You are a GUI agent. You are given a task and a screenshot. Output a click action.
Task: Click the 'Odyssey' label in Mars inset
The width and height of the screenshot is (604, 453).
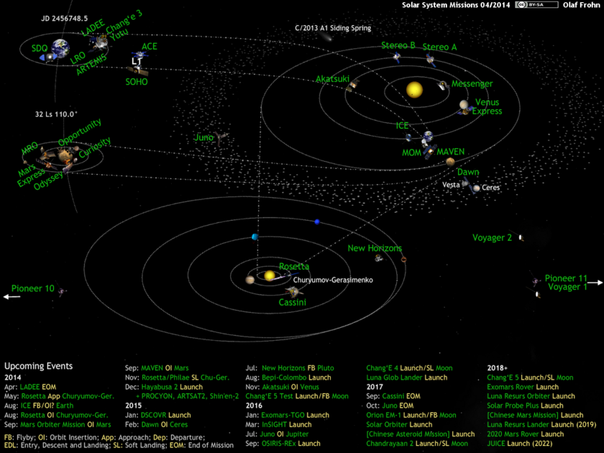(x=48, y=180)
